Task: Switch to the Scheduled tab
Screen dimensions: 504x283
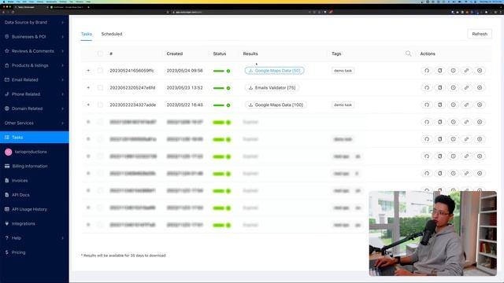Action: tap(112, 34)
